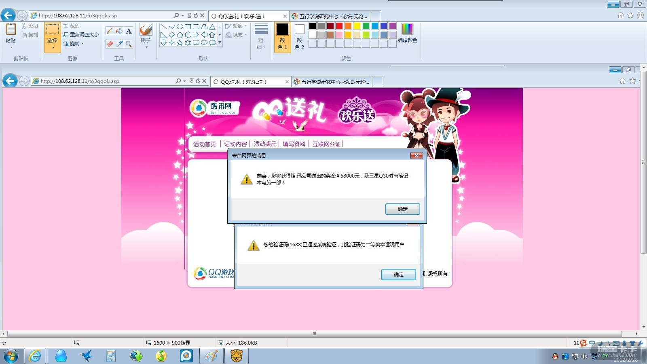The image size is (647, 364).
Task: Open the Brushes (刷子) dropdown arrow
Action: 146,47
